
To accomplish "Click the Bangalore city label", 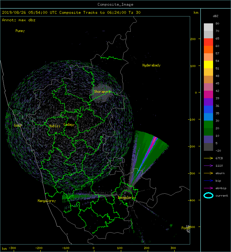I will 126,198.
